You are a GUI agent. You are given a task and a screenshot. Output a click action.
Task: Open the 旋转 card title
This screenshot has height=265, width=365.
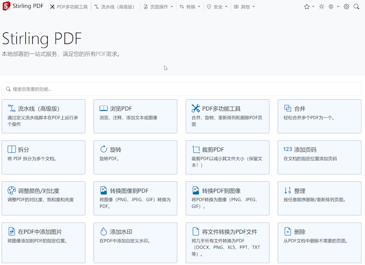116,149
